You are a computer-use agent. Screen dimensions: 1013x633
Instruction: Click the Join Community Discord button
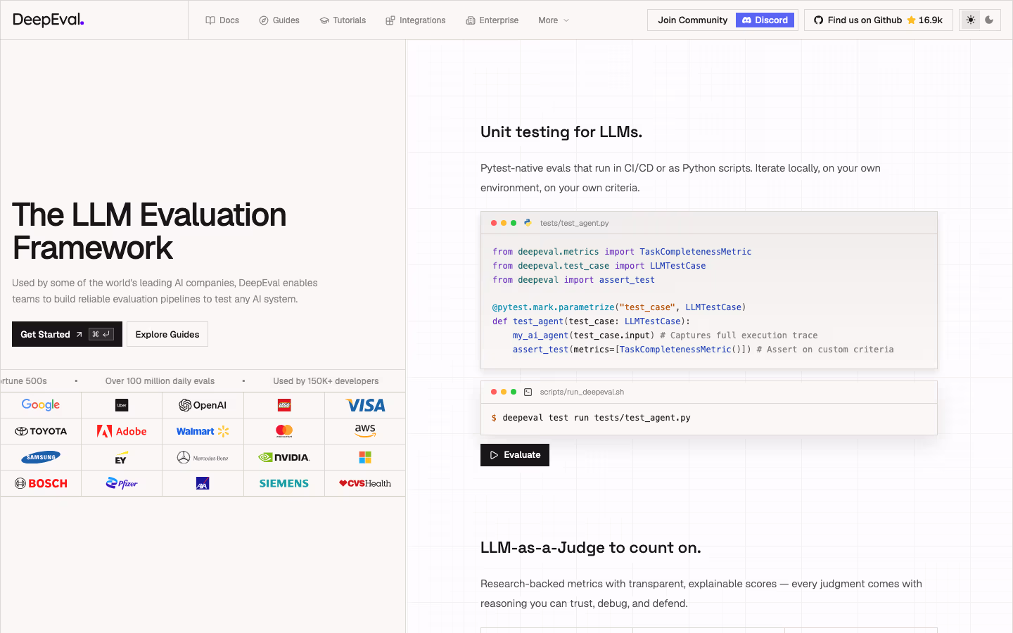pos(722,20)
